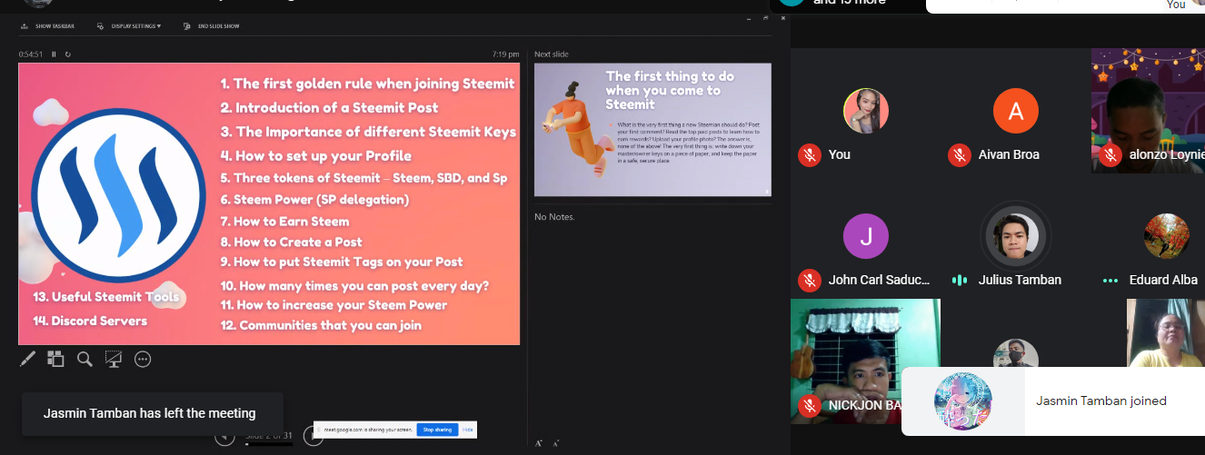This screenshot has height=455, width=1205.
Task: Click the muted mic icon beside You
Action: coord(809,154)
